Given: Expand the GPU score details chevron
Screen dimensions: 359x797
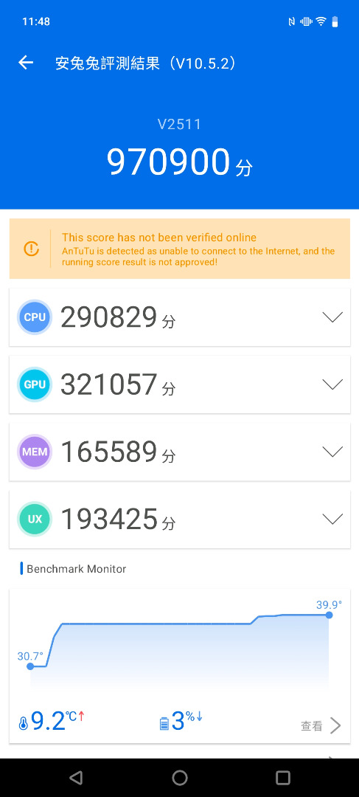Looking at the screenshot, I should [x=332, y=384].
